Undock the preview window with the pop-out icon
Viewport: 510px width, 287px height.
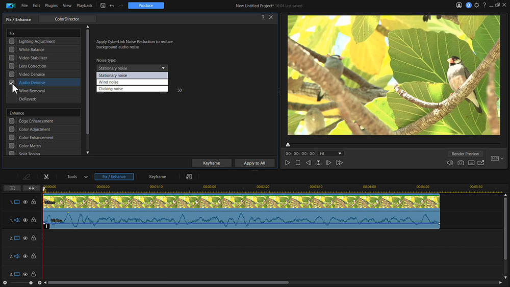coord(481,163)
